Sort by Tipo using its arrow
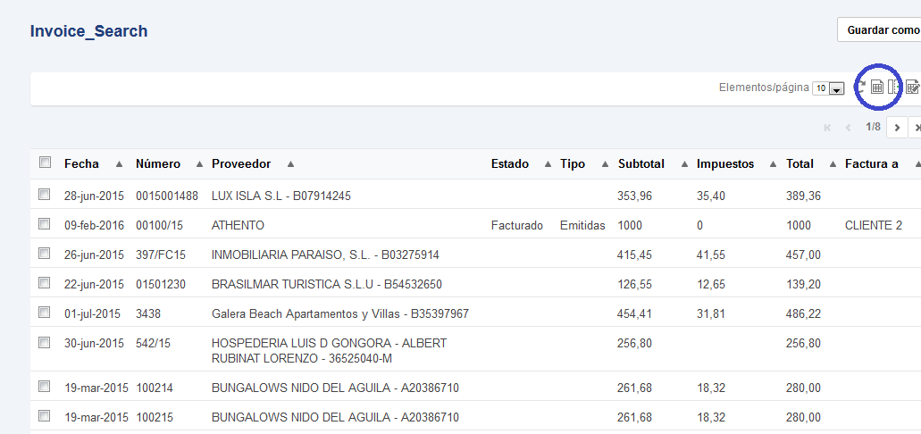 pyautogui.click(x=605, y=164)
